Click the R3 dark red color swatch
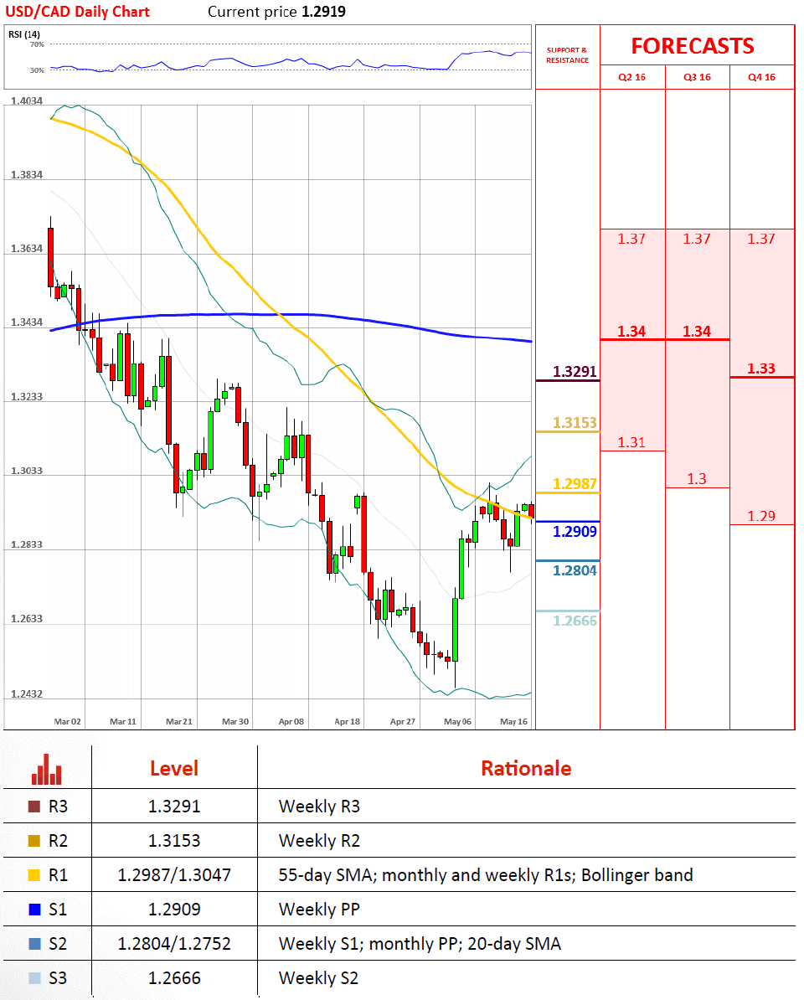Screen dimensions: 804x1000 [x=34, y=807]
